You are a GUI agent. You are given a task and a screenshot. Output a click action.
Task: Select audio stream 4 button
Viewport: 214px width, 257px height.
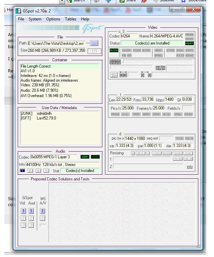(46, 171)
